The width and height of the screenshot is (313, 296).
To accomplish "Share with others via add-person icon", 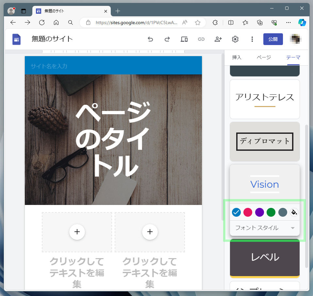I will 218,39.
